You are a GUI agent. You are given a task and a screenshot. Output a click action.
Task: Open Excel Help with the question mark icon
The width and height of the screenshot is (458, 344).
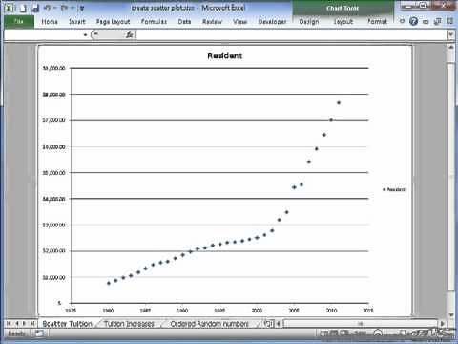point(413,21)
